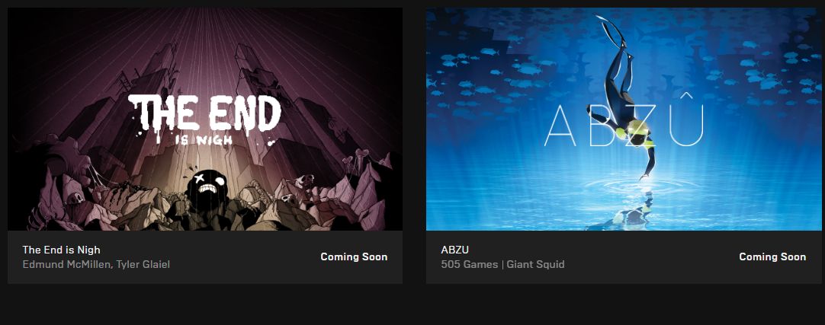Select the ABZU title below the artwork
Viewport: 825px width, 325px height.
click(454, 250)
